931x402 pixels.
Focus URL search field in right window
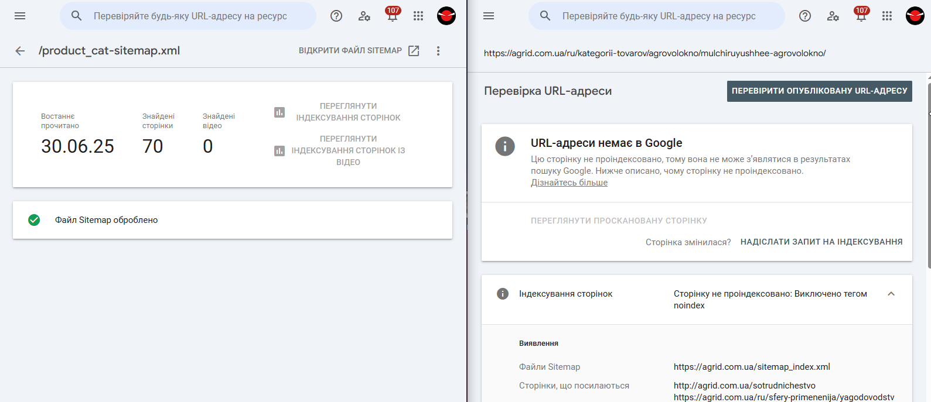tap(657, 16)
